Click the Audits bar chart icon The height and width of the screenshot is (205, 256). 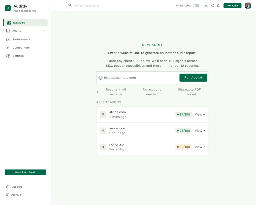[8, 31]
